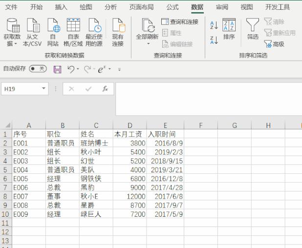Click into the formula bar input
The width and height of the screenshot is (302, 248).
pyautogui.click(x=209, y=99)
